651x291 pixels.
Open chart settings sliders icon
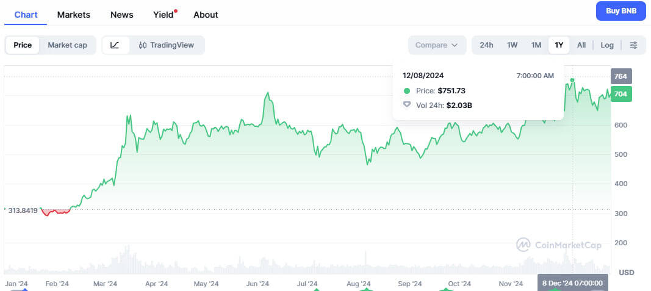coord(633,45)
